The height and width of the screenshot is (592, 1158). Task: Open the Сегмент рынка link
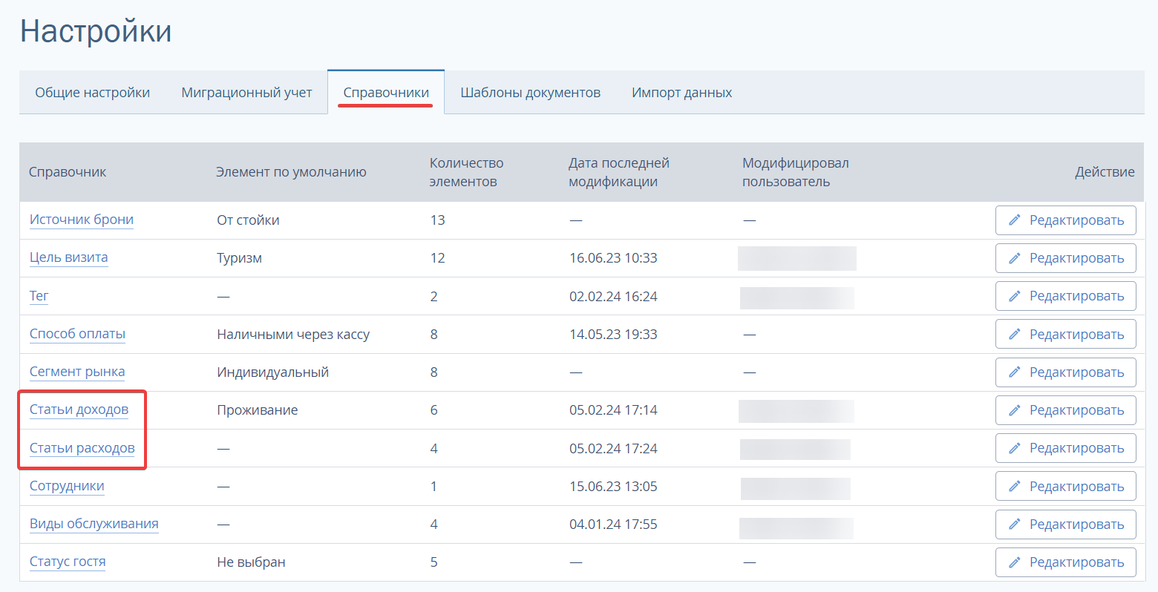tap(77, 372)
